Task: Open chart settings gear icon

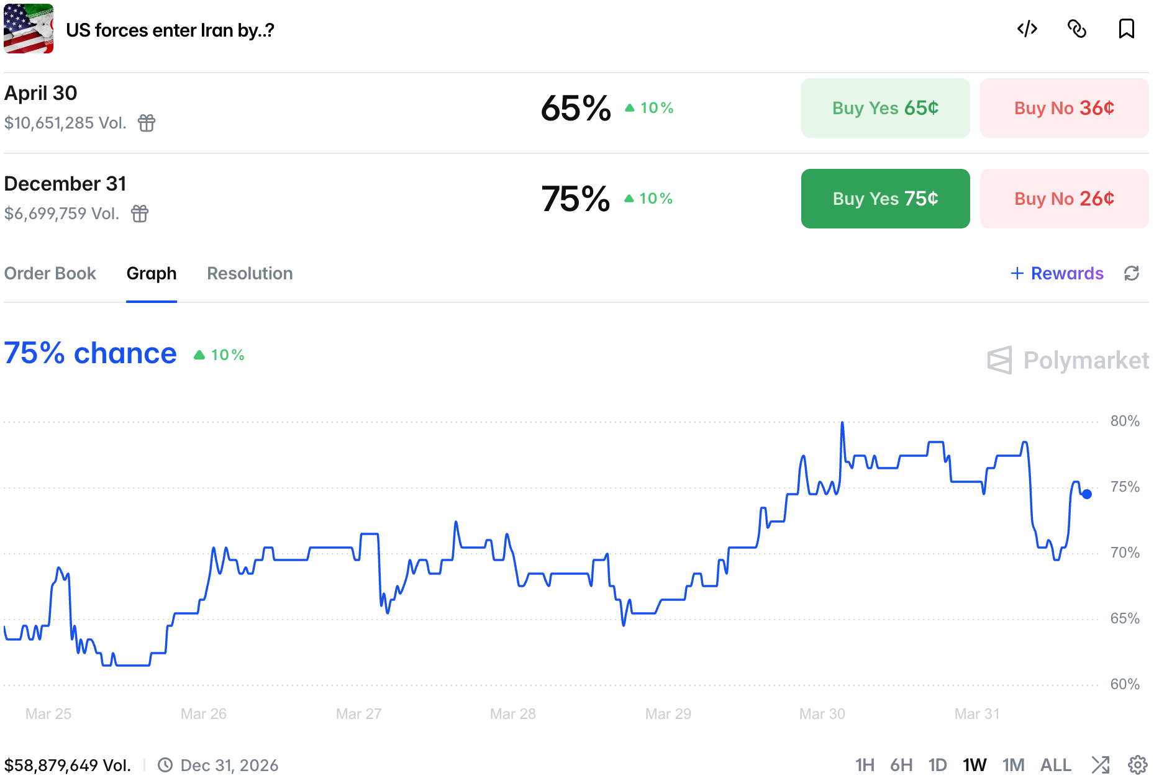Action: 1137,765
